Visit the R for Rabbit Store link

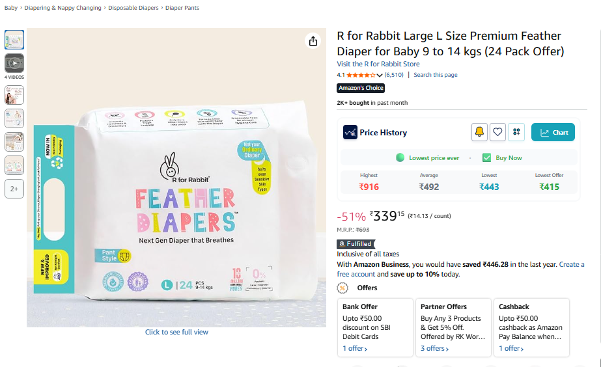point(378,64)
